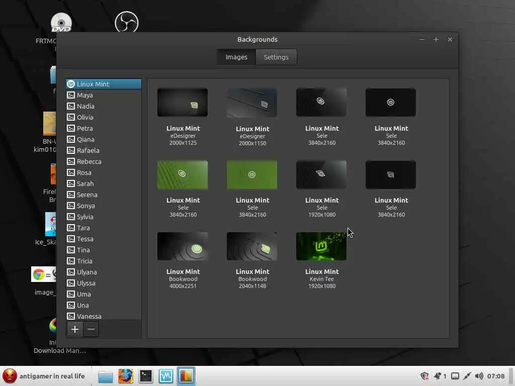Select Tricia in the folder list
This screenshot has height=386, width=515.
(104, 261)
